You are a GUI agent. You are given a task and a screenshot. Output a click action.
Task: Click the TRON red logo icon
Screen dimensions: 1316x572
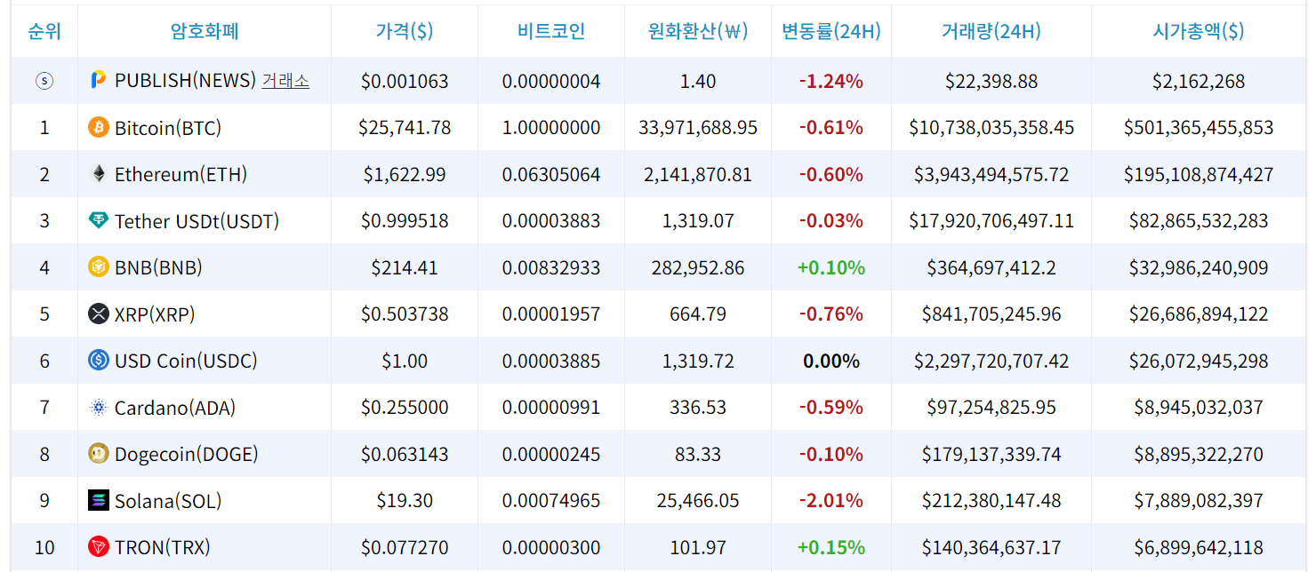pos(99,547)
